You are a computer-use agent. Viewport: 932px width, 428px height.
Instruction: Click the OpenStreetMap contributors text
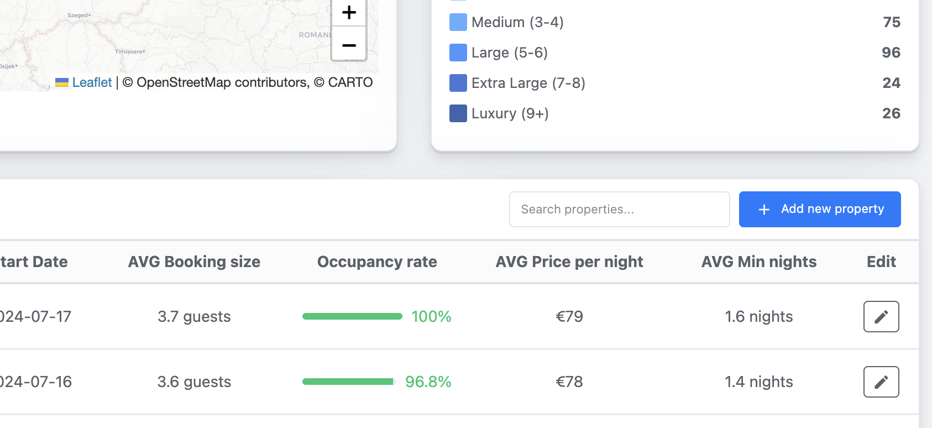(x=222, y=82)
